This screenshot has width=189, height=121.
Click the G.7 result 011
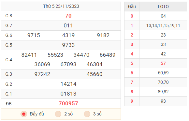[x=68, y=25]
